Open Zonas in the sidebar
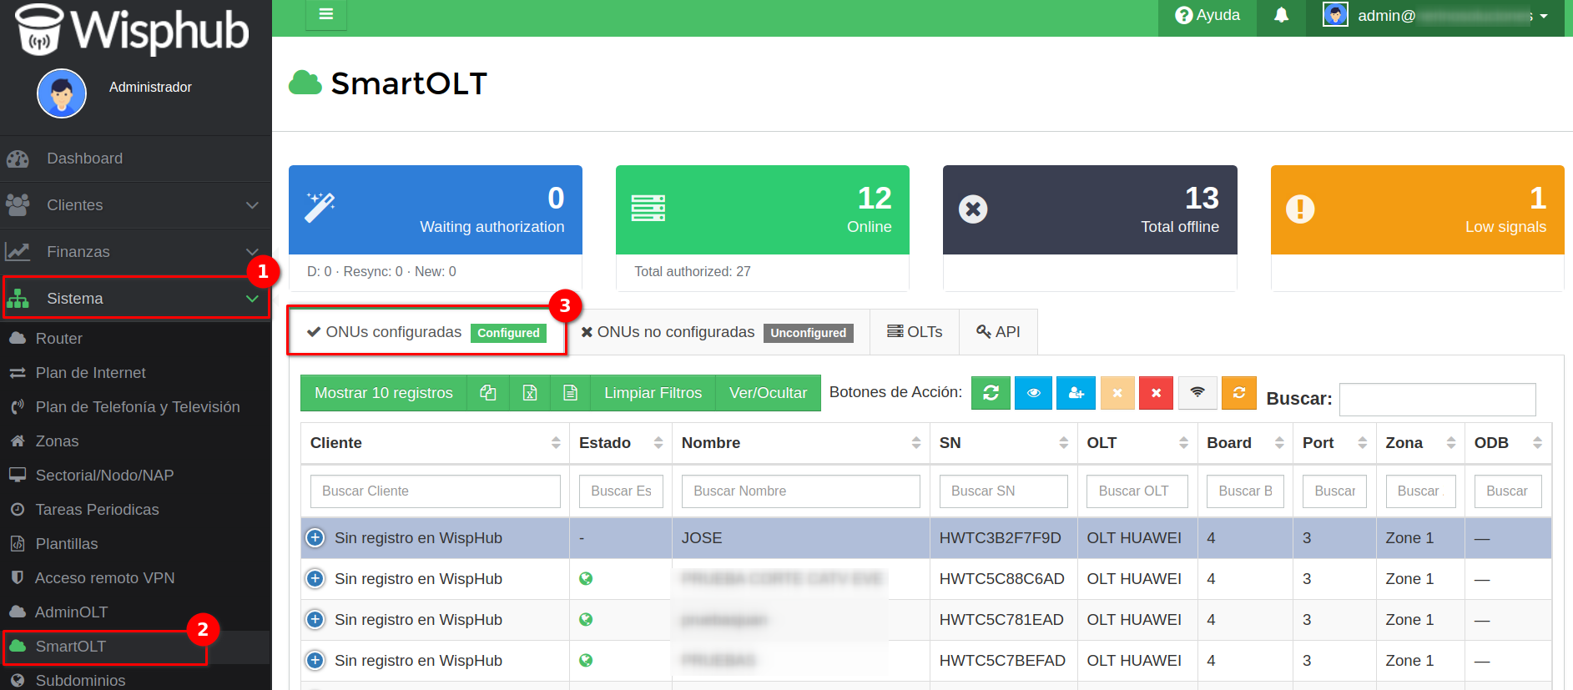This screenshot has height=690, width=1573. (x=136, y=441)
